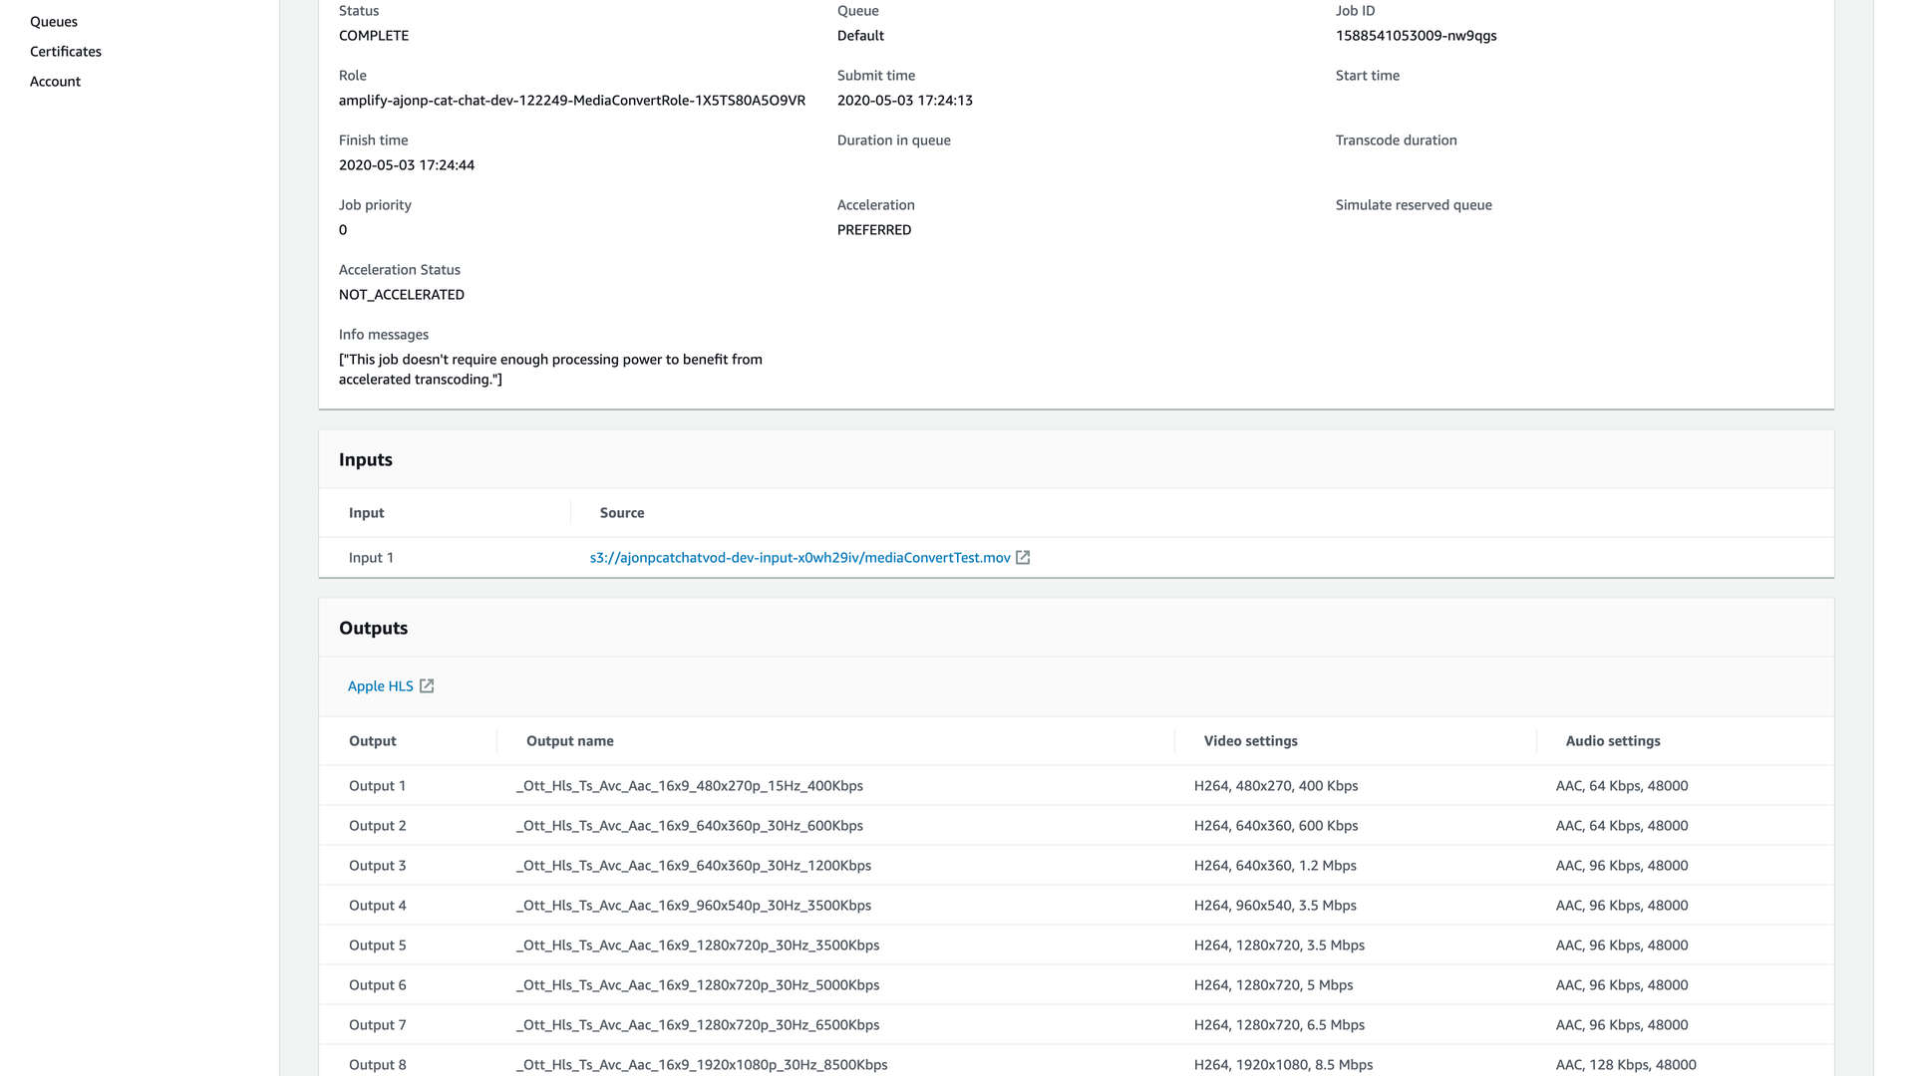Open Account page in sidebar
Screen dimensions: 1914x1076
[x=55, y=82]
